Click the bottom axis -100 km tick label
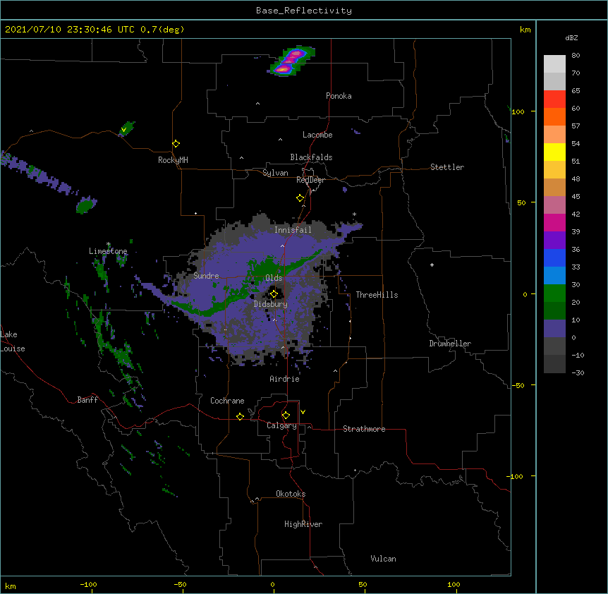The image size is (608, 594). point(88,584)
